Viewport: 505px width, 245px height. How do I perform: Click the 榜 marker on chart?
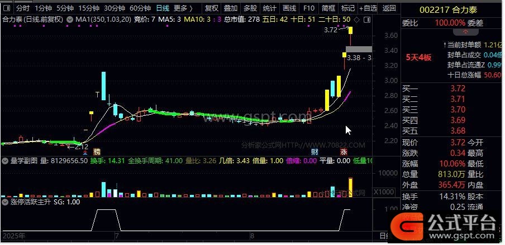(97, 151)
